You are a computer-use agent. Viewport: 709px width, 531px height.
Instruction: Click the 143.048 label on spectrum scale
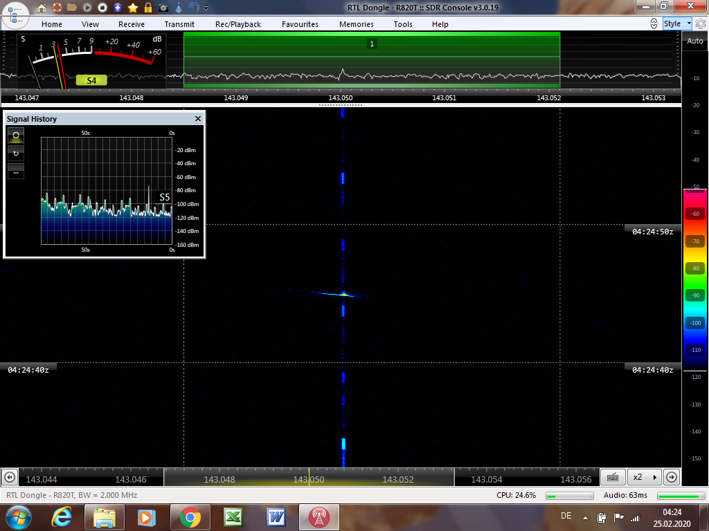click(132, 97)
